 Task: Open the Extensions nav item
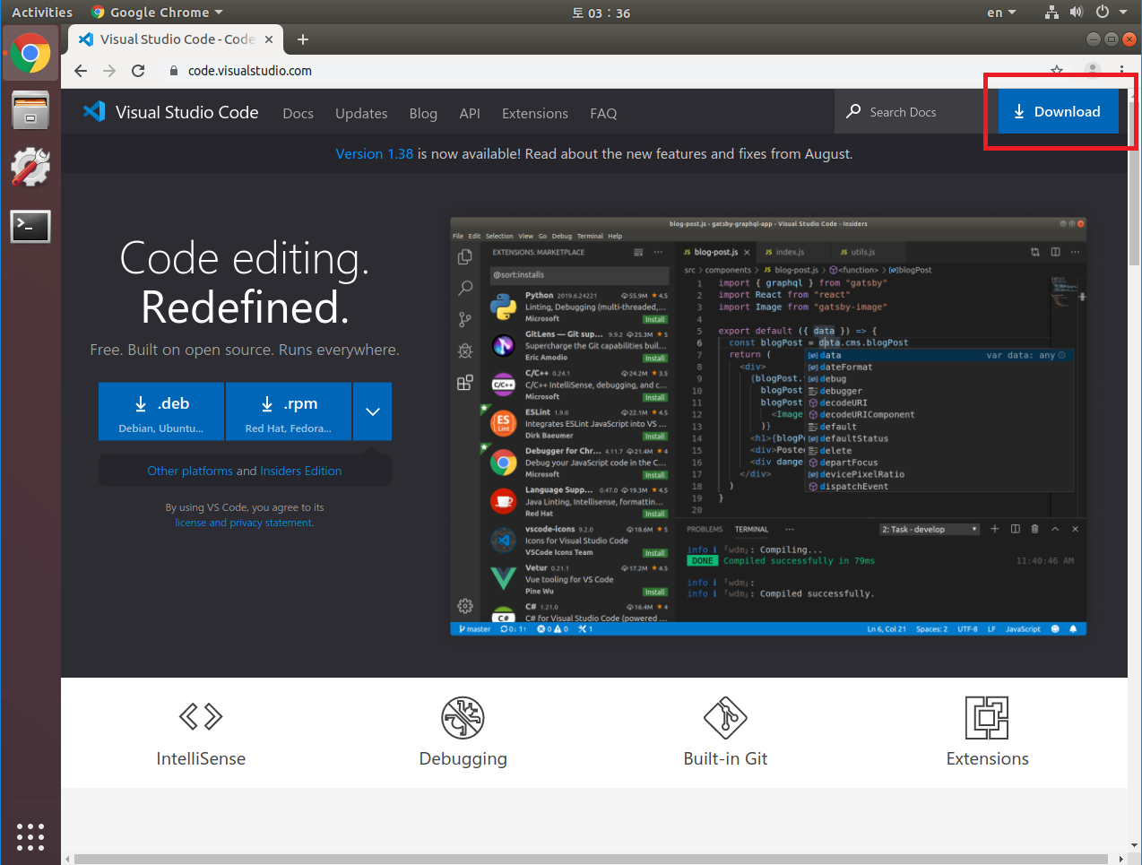[535, 113]
